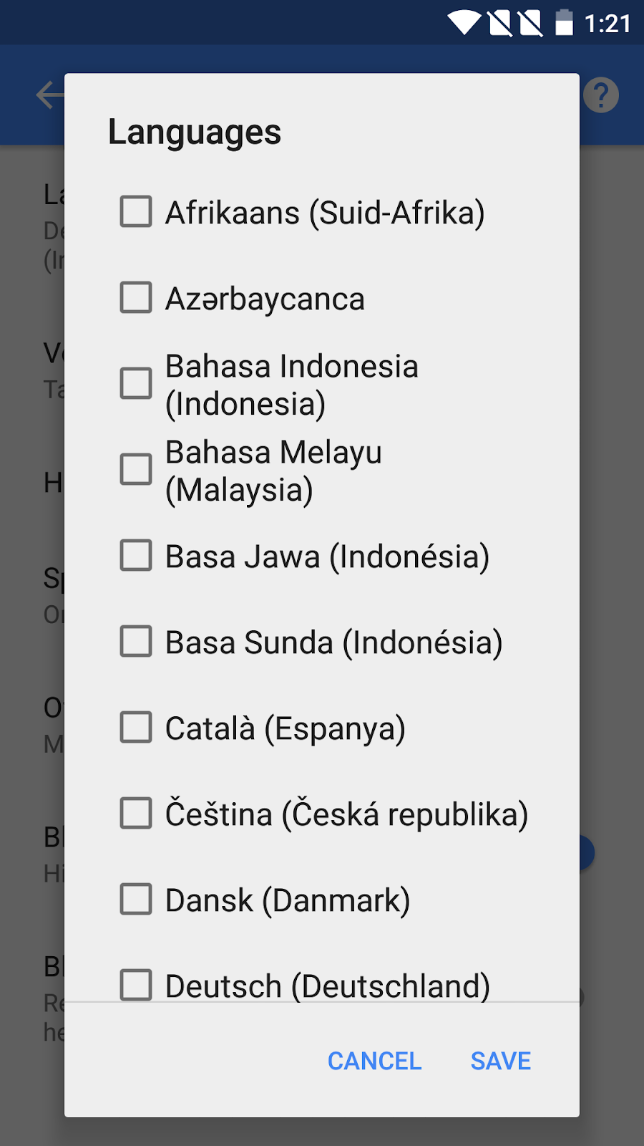Screen dimensions: 644x1146
Task: Tap the back arrow icon
Action: tap(49, 95)
